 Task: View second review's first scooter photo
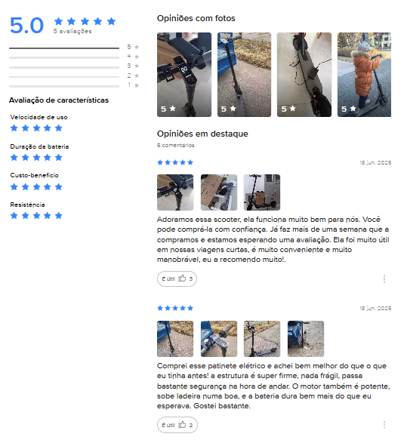175,339
